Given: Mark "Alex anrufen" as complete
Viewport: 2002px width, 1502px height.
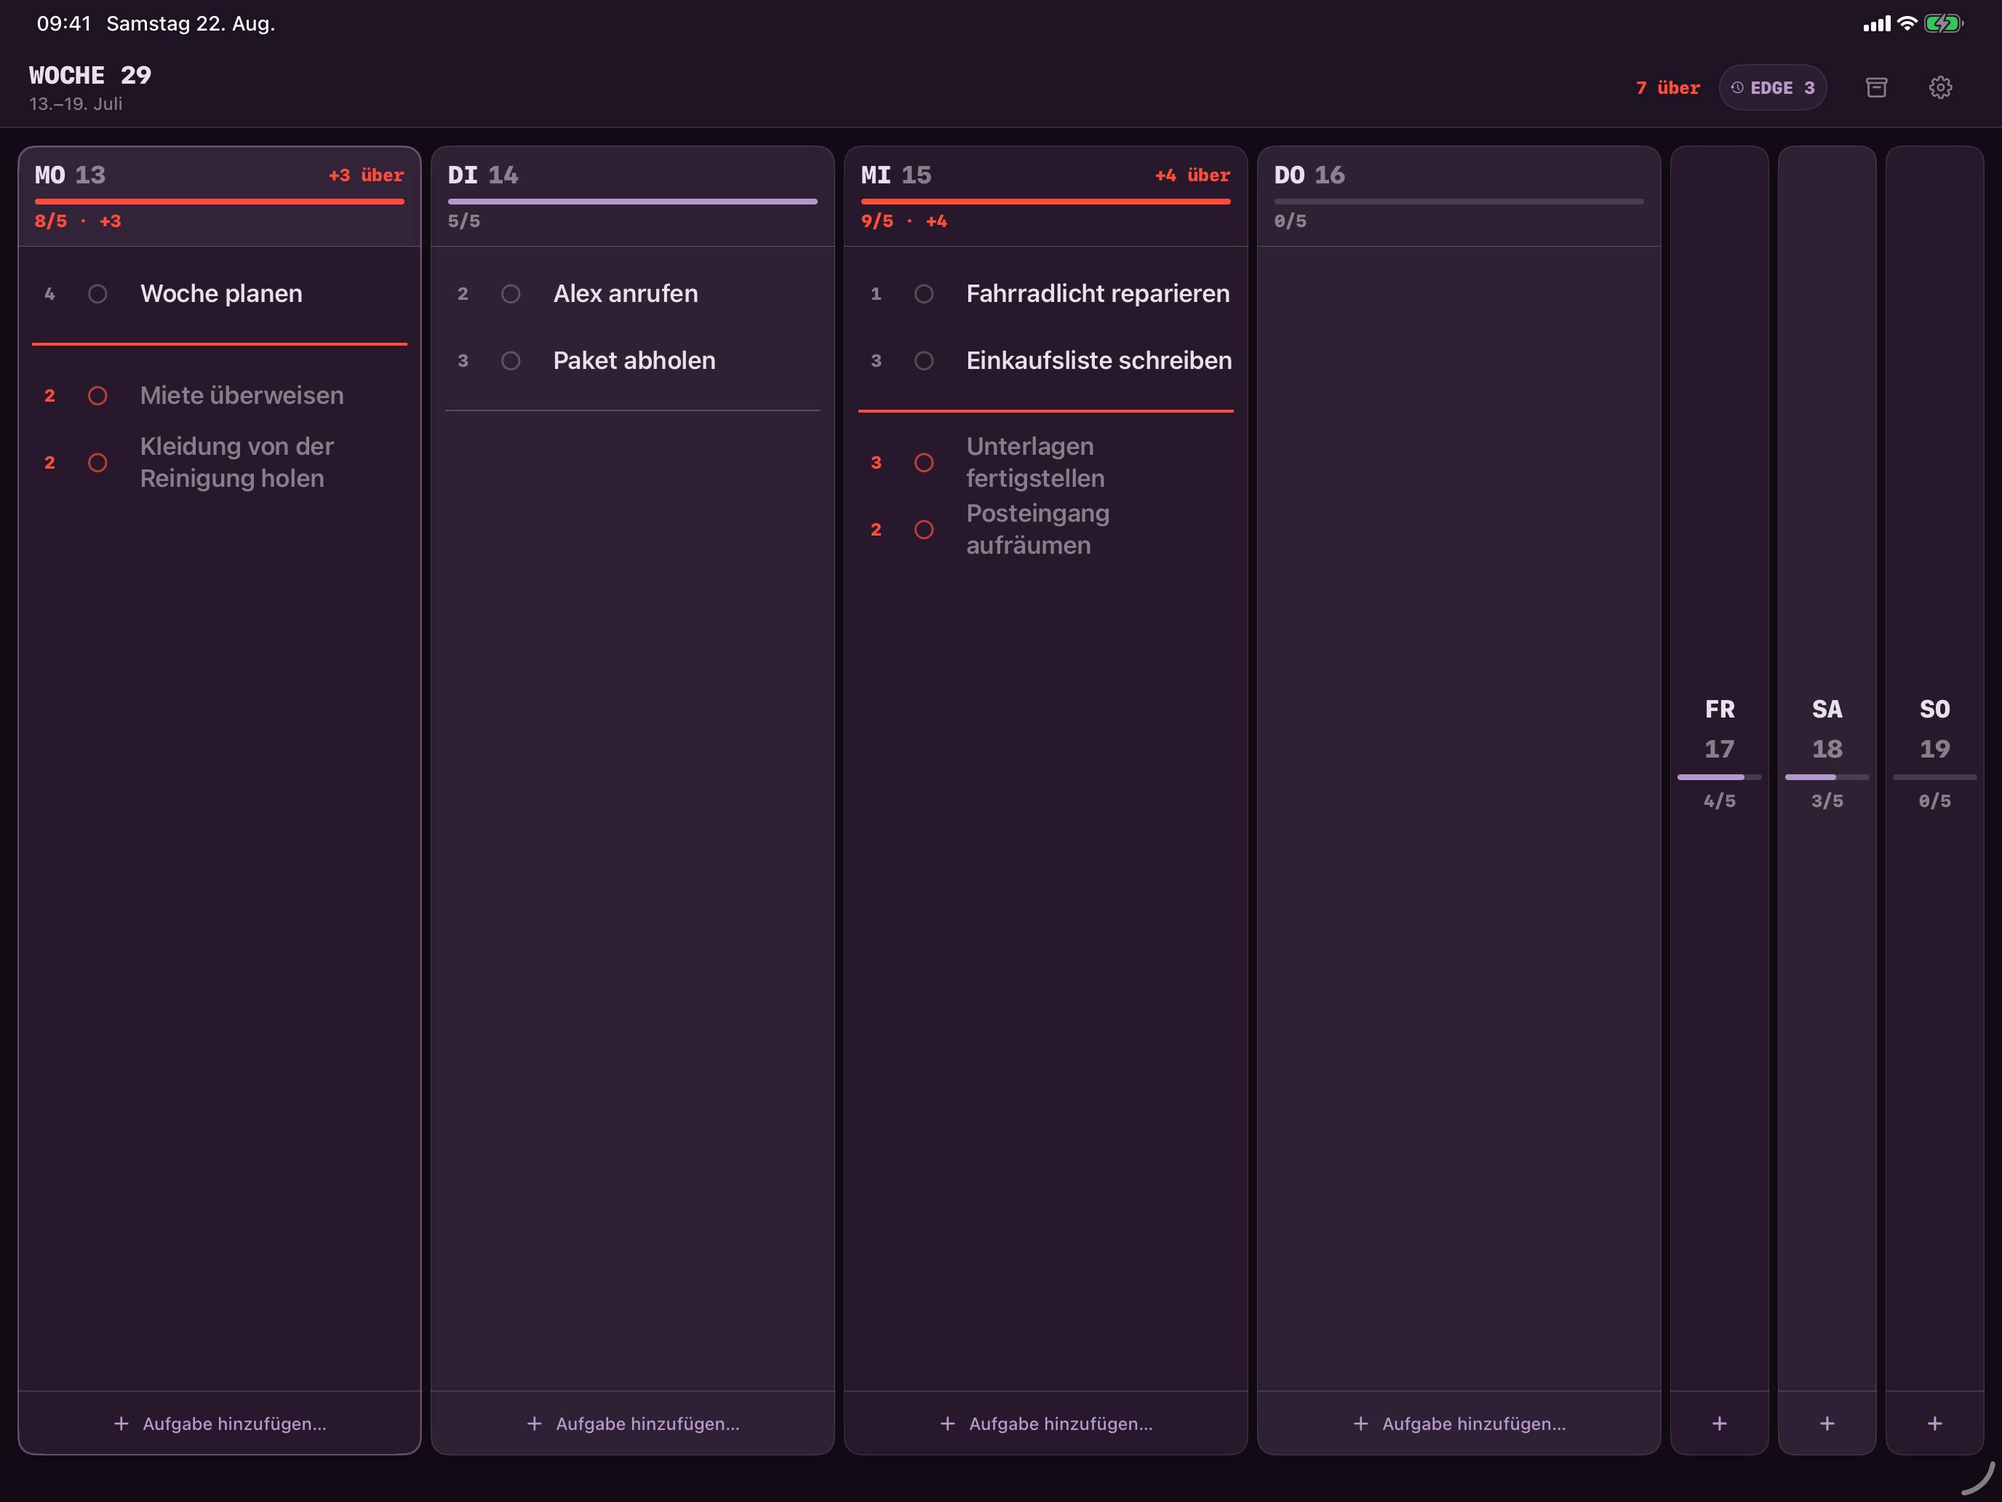Looking at the screenshot, I should point(511,293).
